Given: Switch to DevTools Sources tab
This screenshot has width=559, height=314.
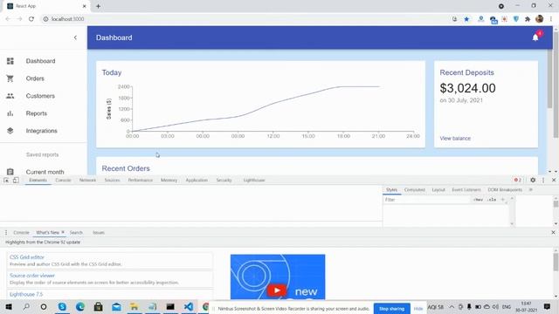Looking at the screenshot, I should point(112,181).
